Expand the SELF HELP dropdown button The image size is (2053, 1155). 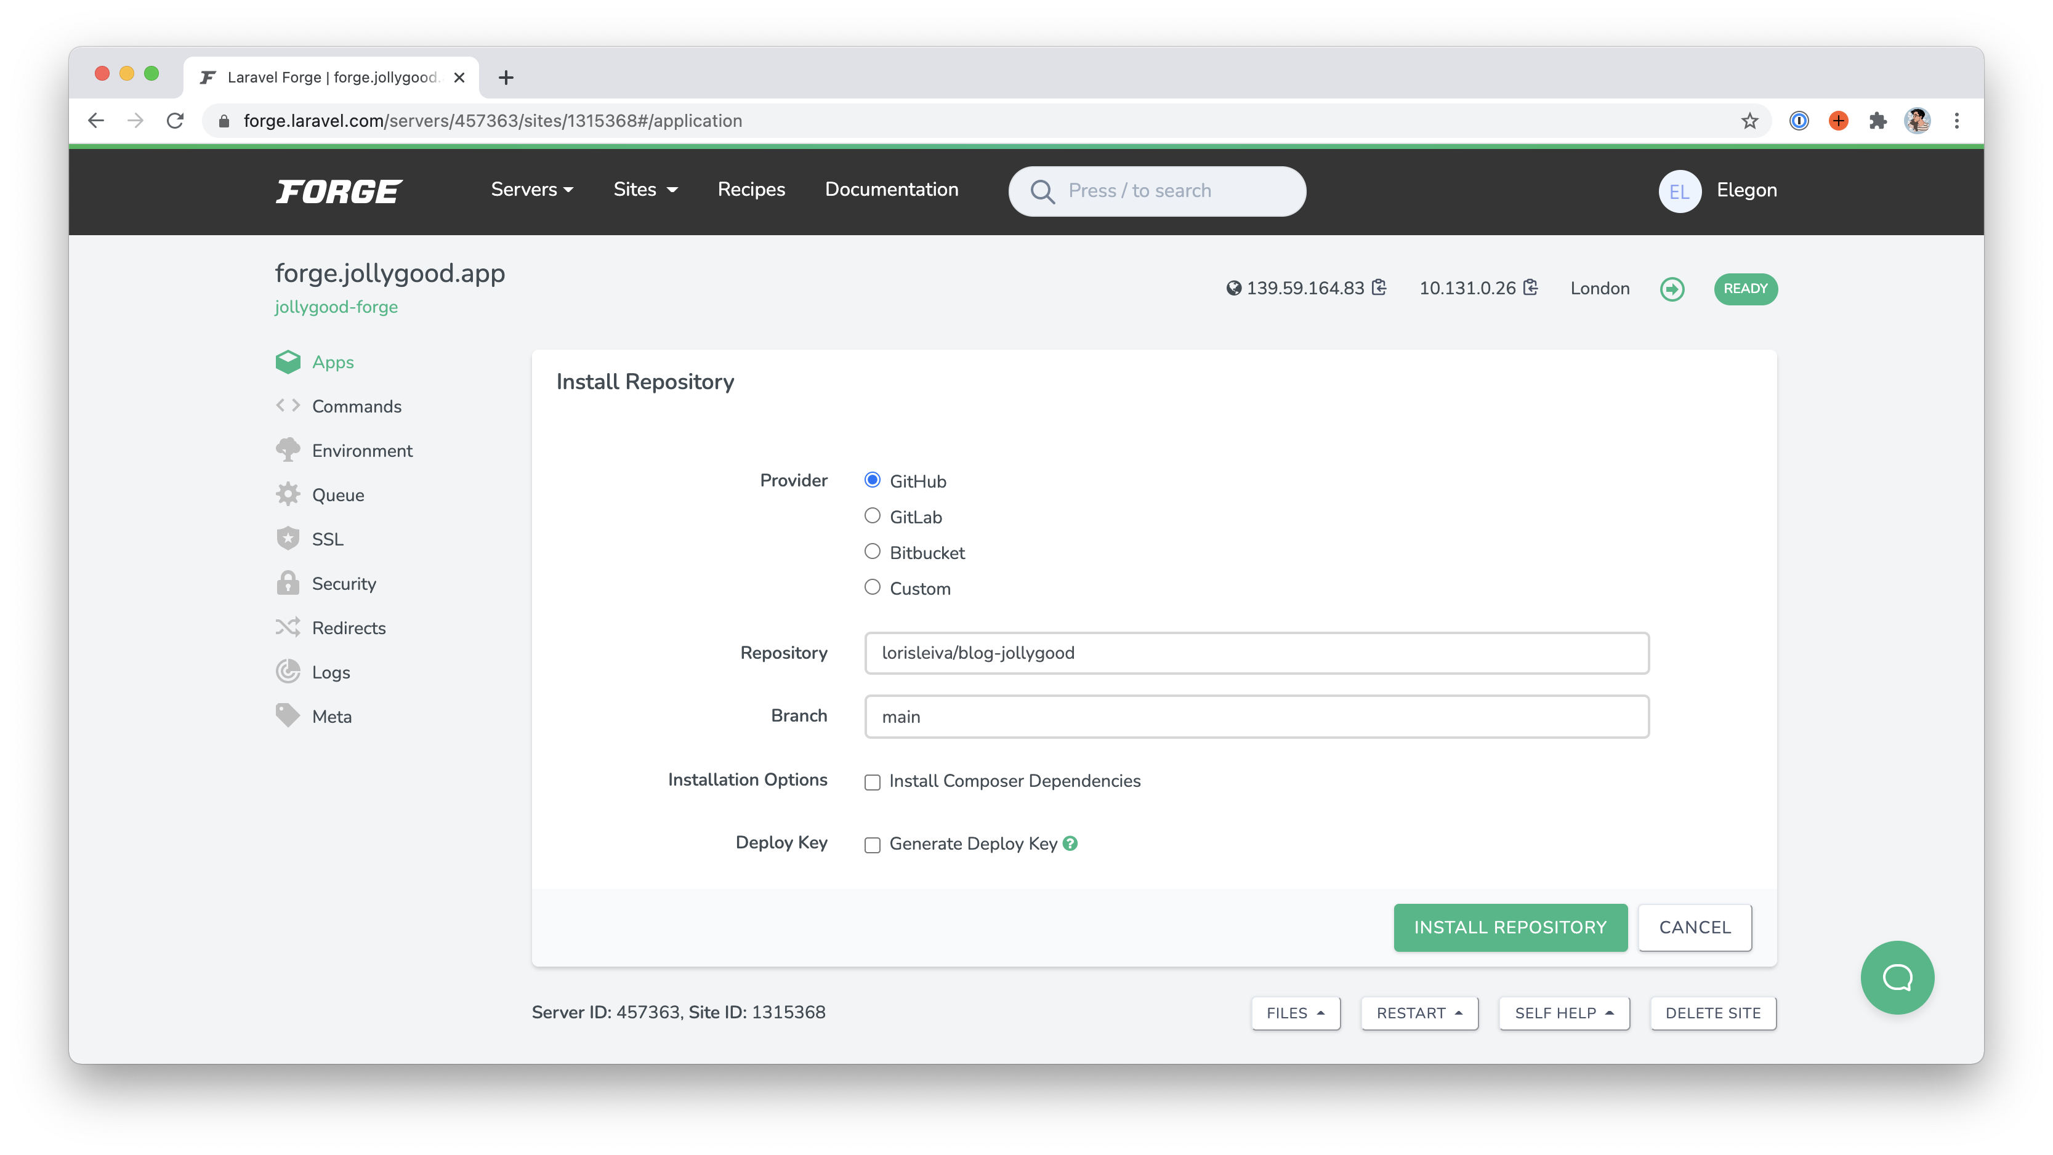1563,1013
